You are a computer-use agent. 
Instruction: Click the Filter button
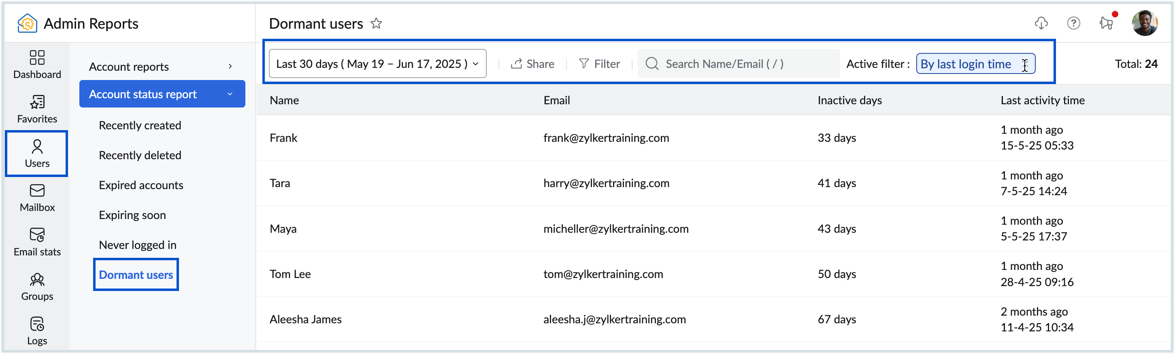tap(599, 64)
